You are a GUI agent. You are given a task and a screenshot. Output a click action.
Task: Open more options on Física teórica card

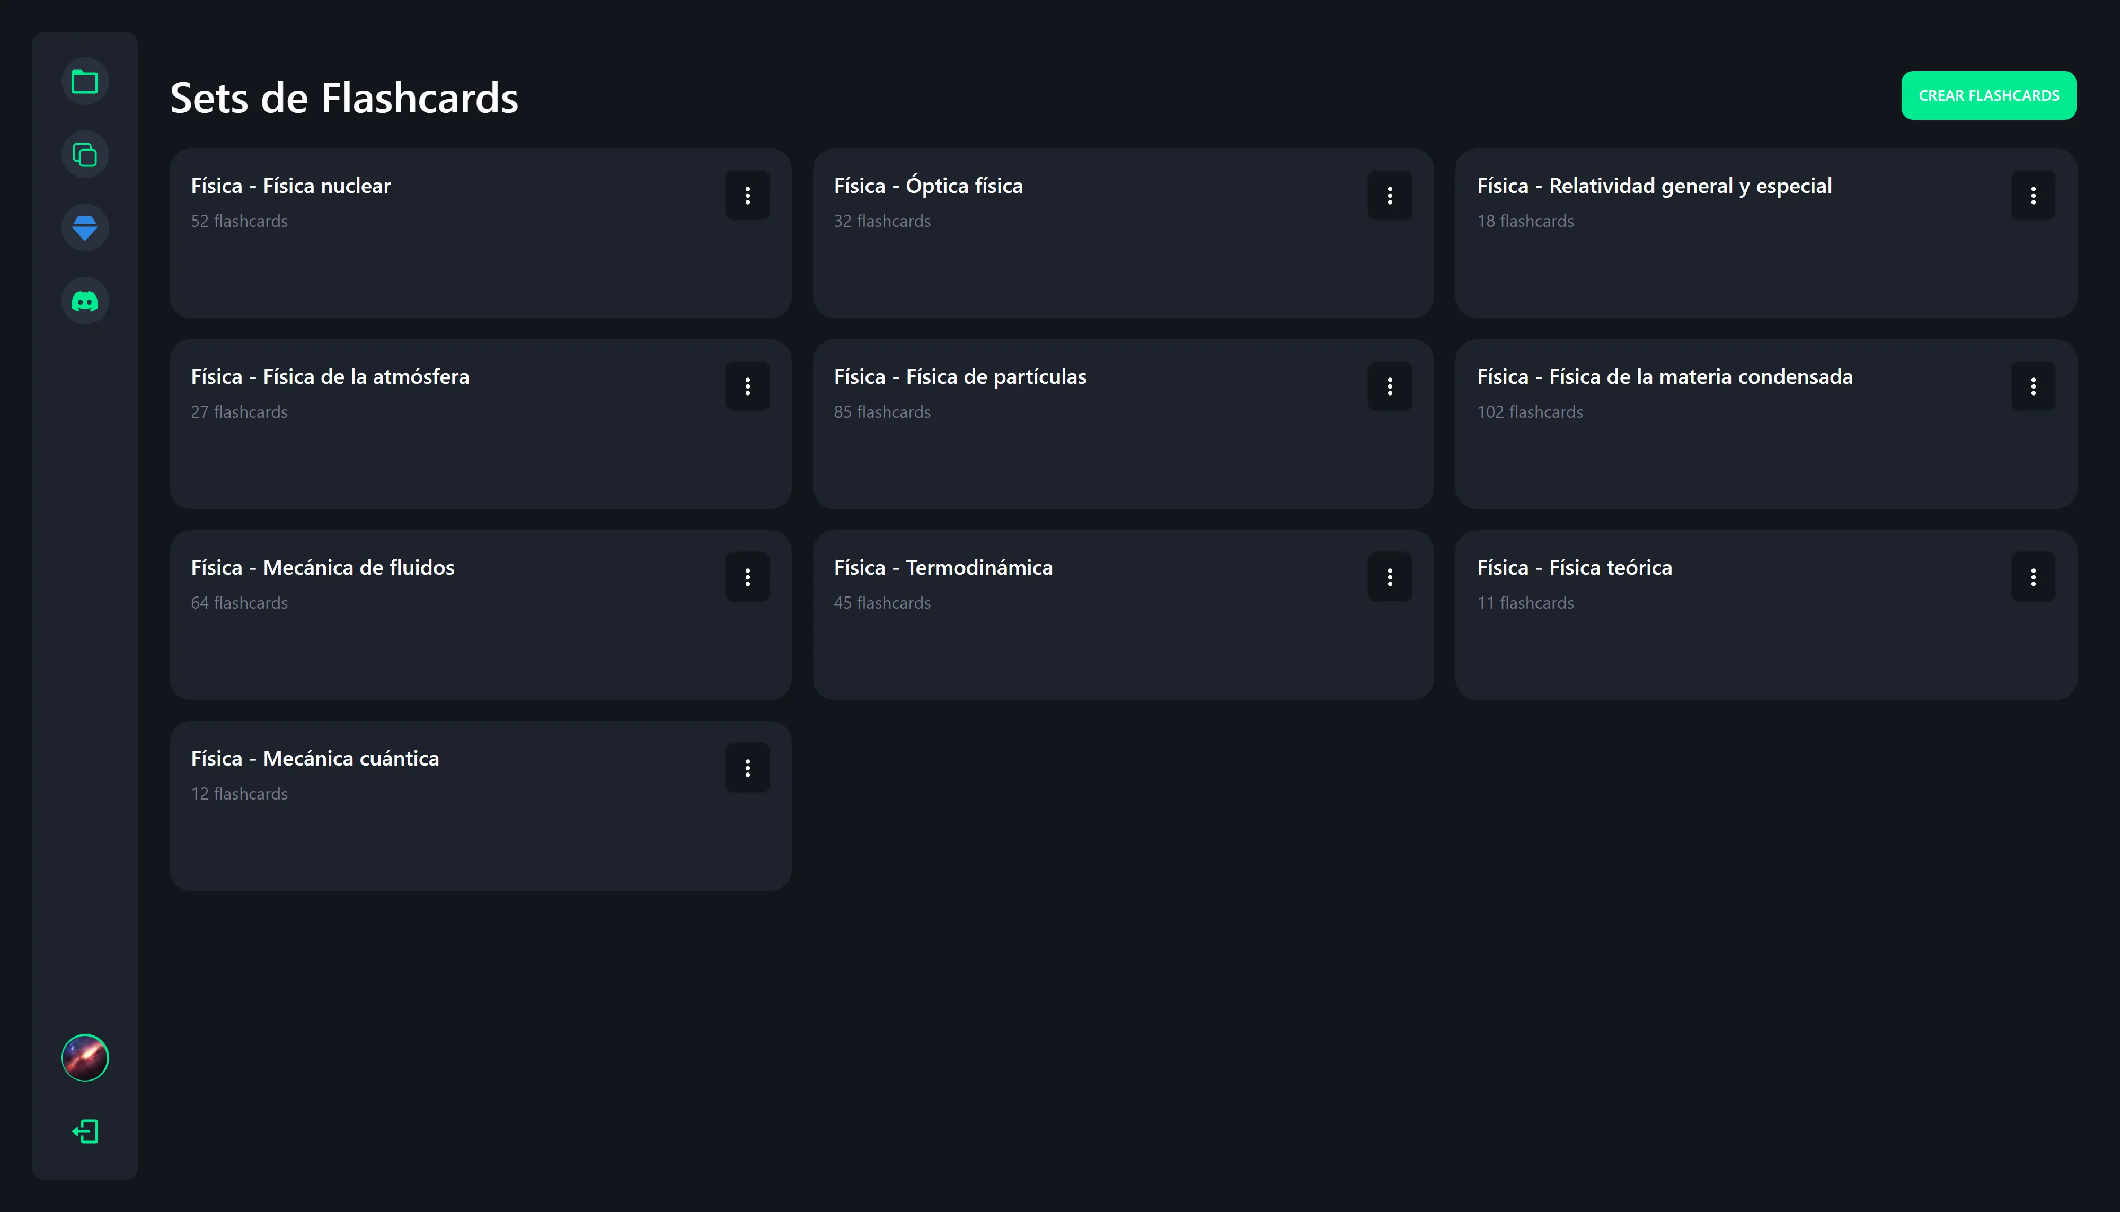(x=2033, y=577)
